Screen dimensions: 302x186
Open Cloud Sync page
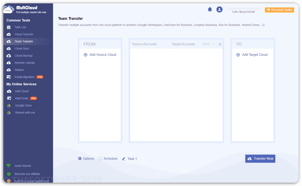click(22, 49)
